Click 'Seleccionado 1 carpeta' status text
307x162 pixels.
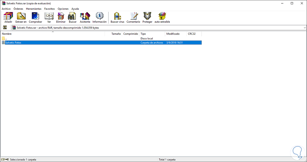pos(23,160)
